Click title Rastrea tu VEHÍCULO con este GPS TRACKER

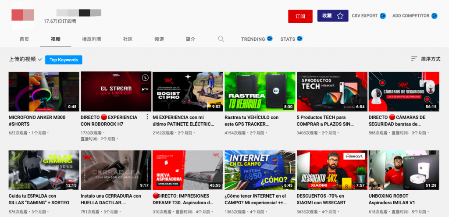[251, 121]
